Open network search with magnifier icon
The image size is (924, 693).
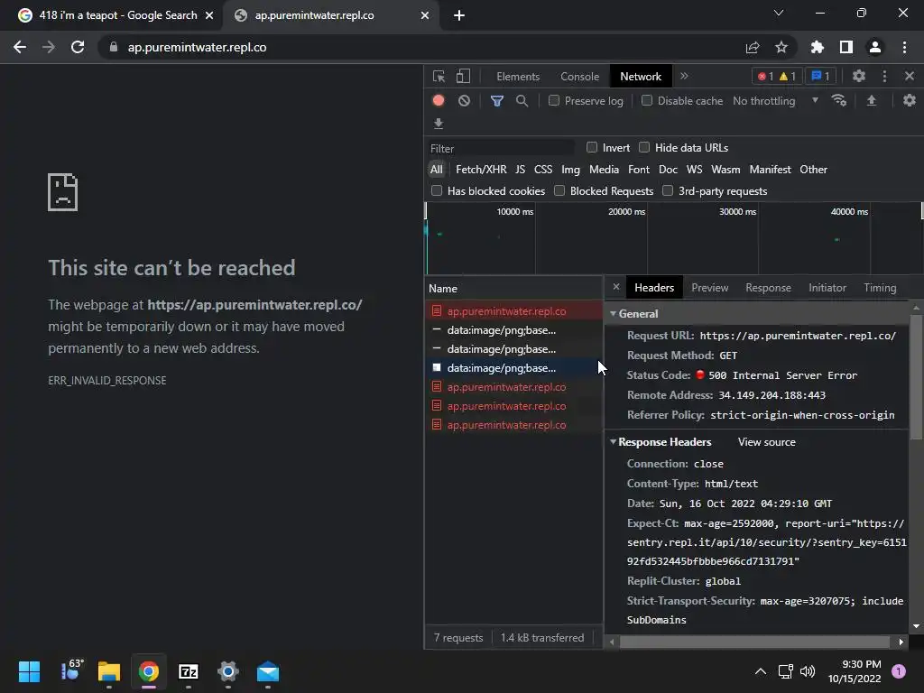point(522,101)
